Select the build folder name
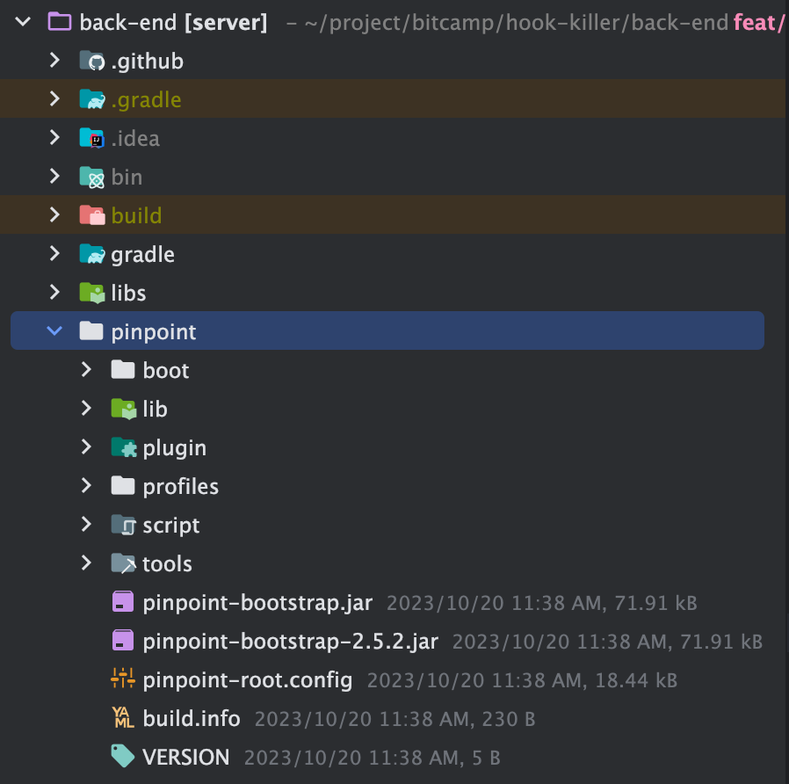The image size is (789, 784). coord(136,215)
